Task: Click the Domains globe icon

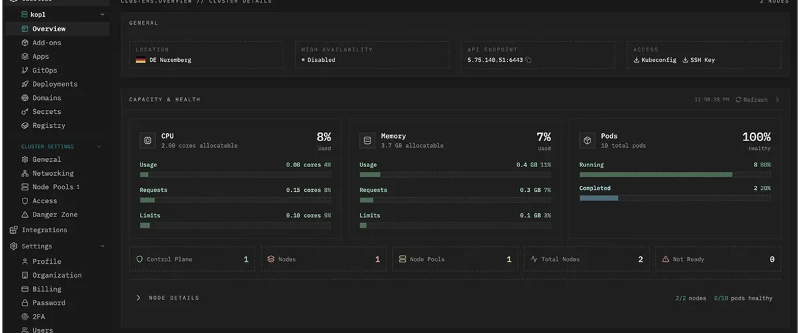Action: coord(25,98)
